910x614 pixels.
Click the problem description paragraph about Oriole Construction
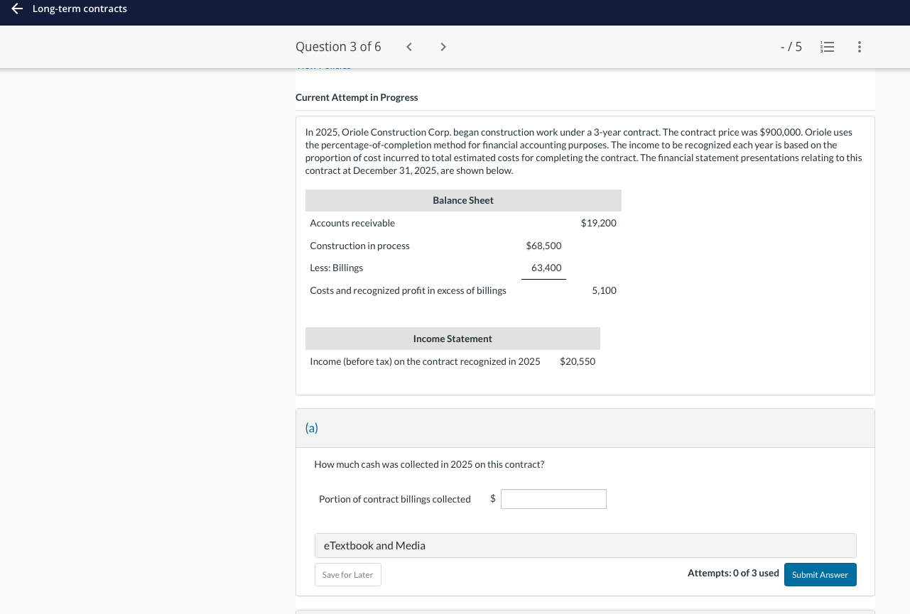coord(584,151)
